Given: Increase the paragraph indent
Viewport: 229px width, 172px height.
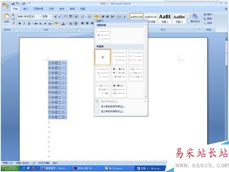Looking at the screenshot, I should tap(108, 17).
